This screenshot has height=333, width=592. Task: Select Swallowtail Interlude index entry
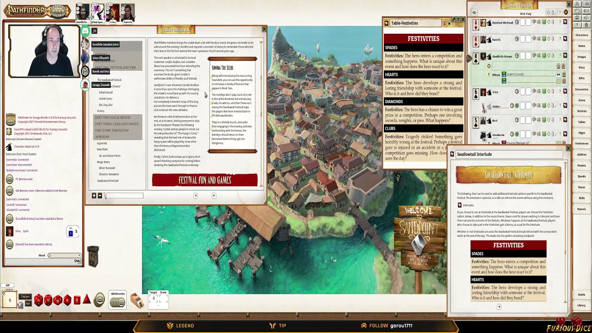108,181
